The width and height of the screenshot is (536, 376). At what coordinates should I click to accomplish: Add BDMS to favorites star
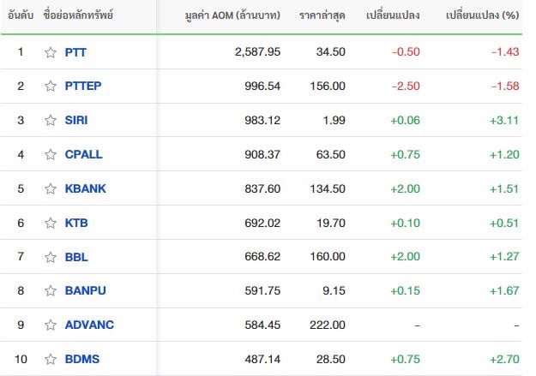tap(51, 359)
